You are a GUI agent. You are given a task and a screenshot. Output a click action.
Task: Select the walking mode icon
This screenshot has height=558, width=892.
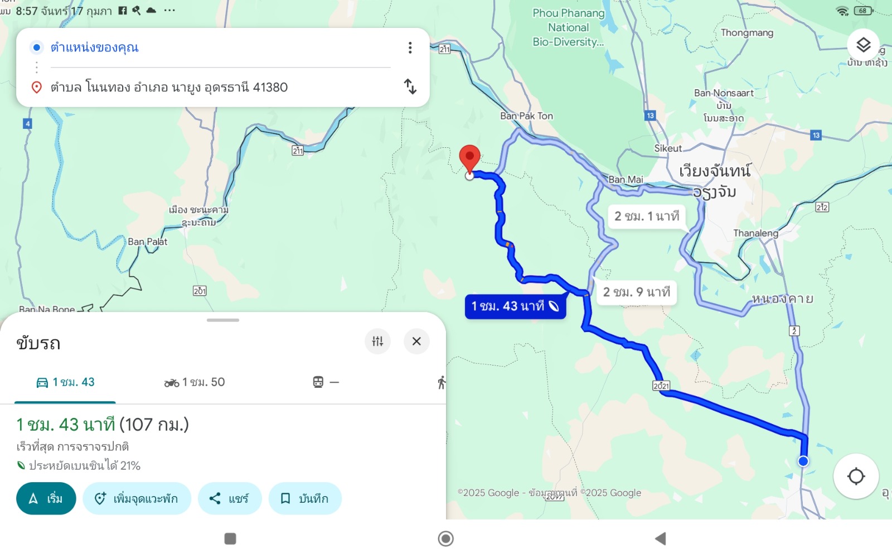tap(441, 382)
